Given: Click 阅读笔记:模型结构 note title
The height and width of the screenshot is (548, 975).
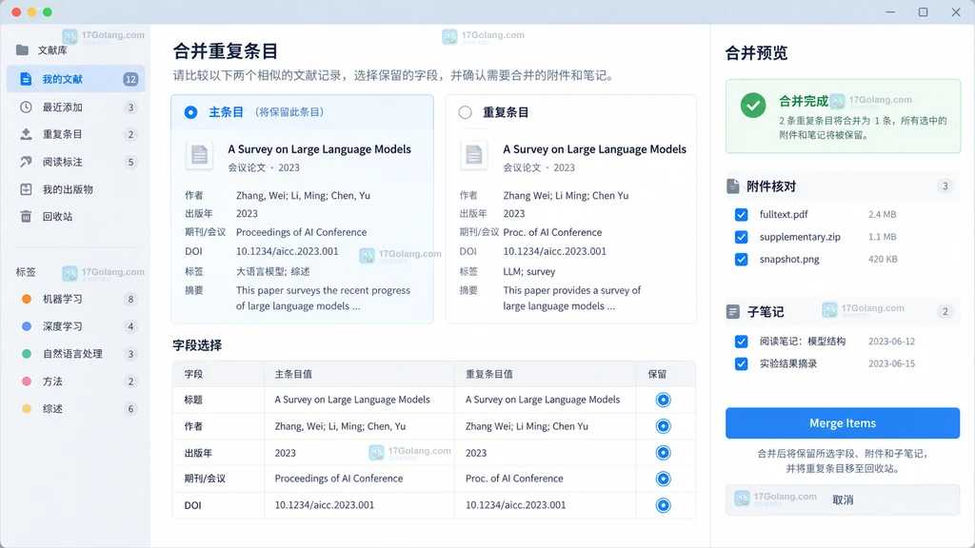Looking at the screenshot, I should click(802, 342).
